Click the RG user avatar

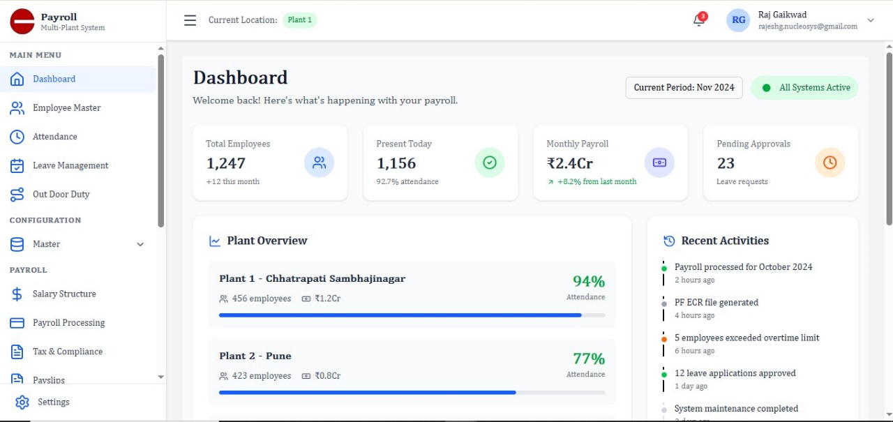(738, 20)
